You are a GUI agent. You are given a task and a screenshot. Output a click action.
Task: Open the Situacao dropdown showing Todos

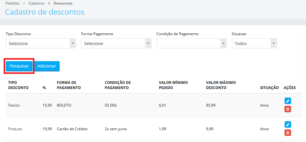click(x=255, y=44)
